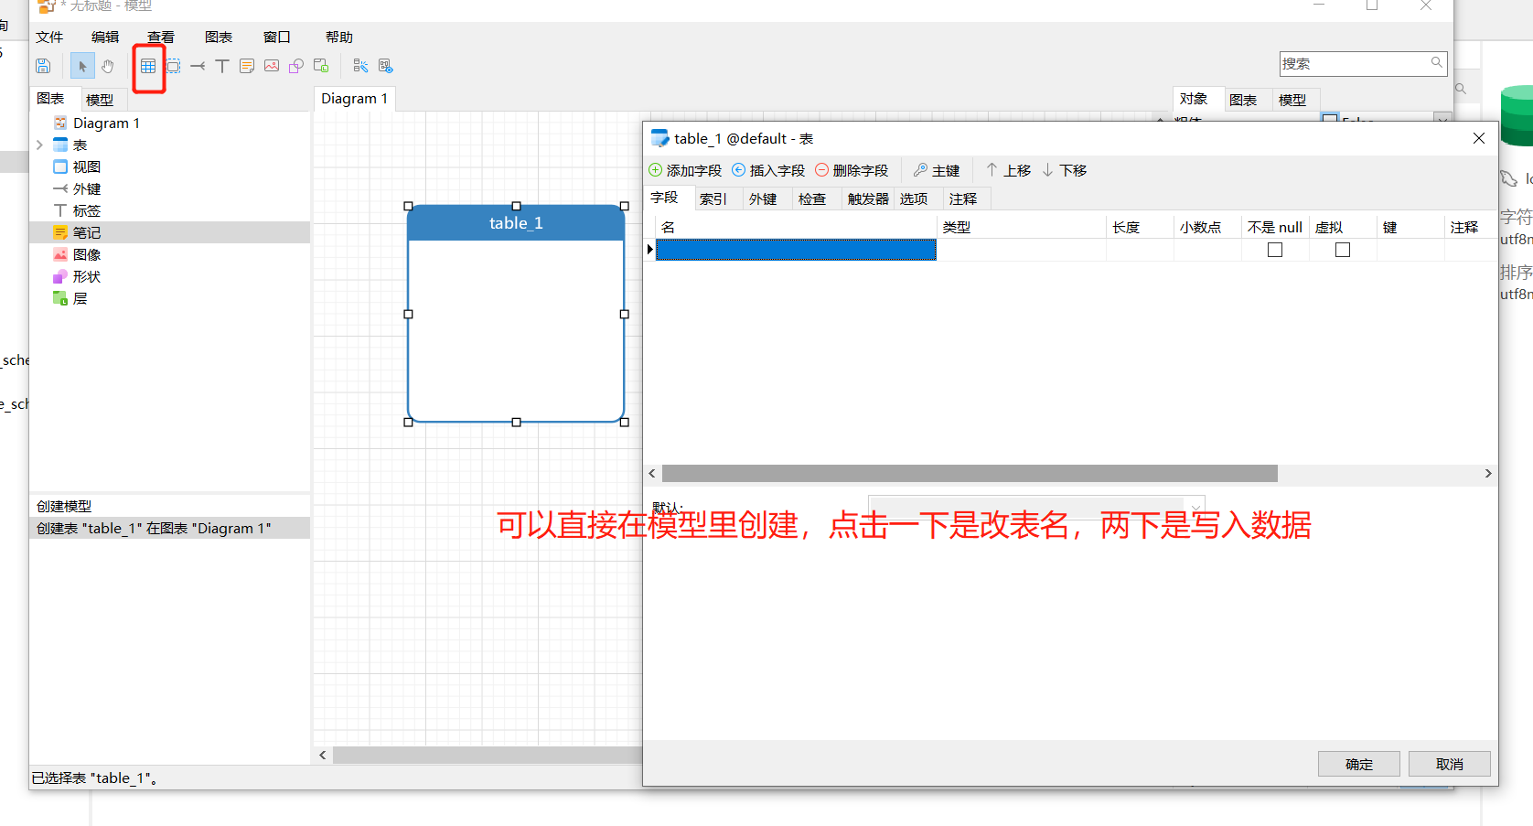Select the Note tool in toolbar
The height and width of the screenshot is (826, 1533).
pyautogui.click(x=247, y=66)
